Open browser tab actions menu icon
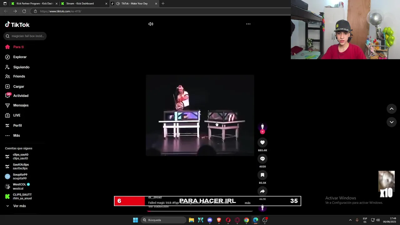 [x=5, y=3]
